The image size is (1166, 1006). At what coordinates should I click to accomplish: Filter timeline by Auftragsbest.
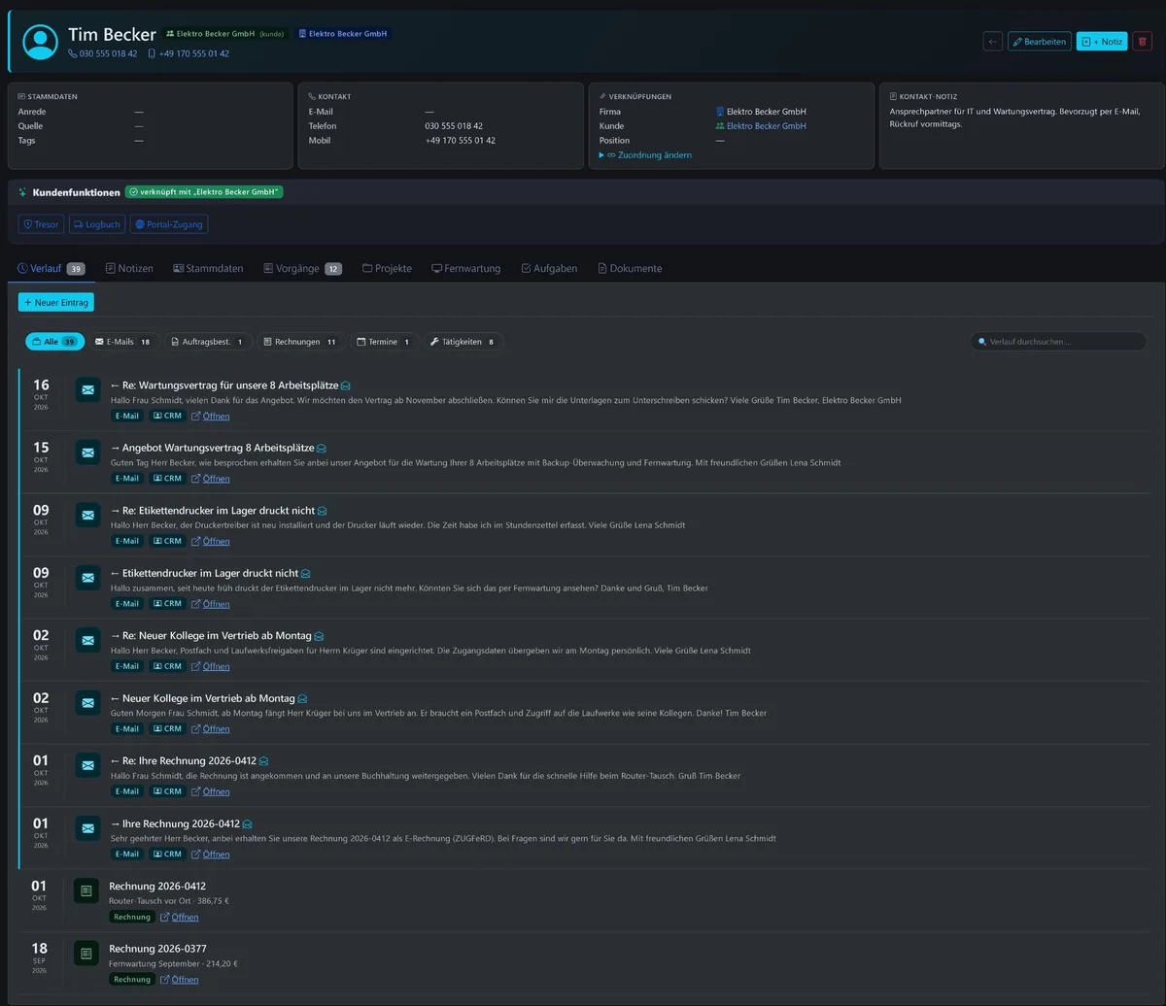point(207,342)
